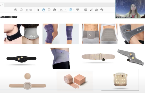Expand the 85% zoom level dropdown
This screenshot has height=93, width=145.
(66, 10)
